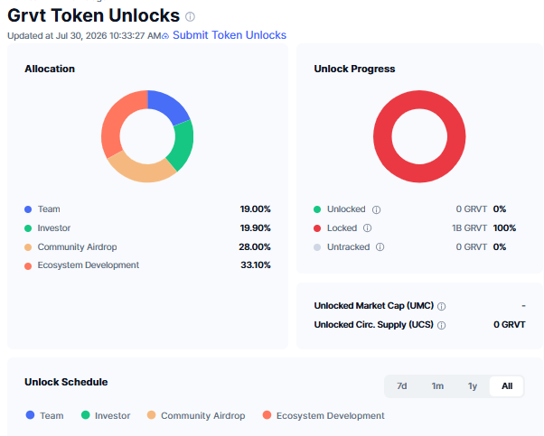Show info tooltip for Untracked
Image resolution: width=544 pixels, height=436 pixels.
click(380, 247)
